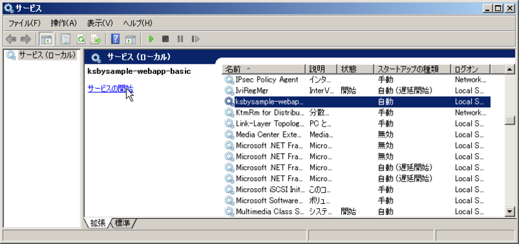519x244 pixels.
Task: Select the Media Center Exte... service name
Action: (269, 134)
